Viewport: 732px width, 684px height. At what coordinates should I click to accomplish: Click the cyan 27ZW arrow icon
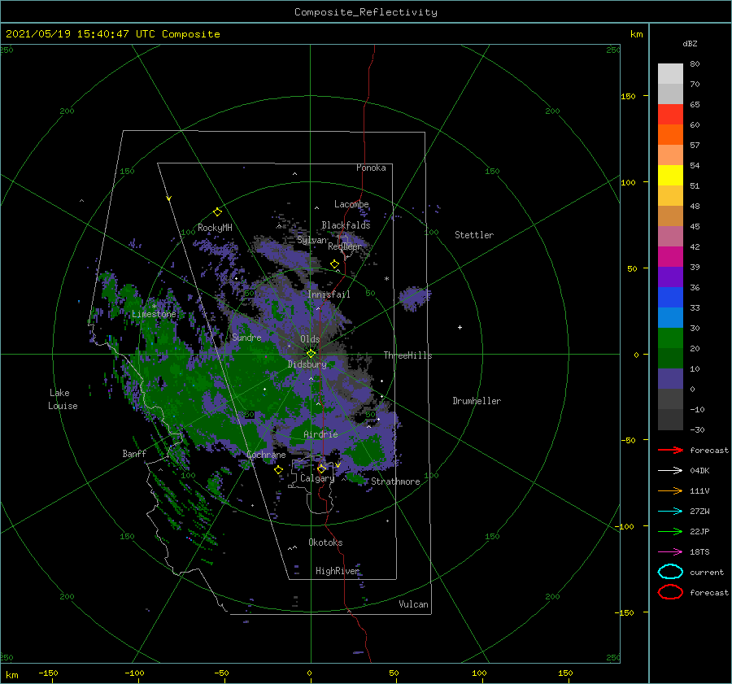[670, 512]
